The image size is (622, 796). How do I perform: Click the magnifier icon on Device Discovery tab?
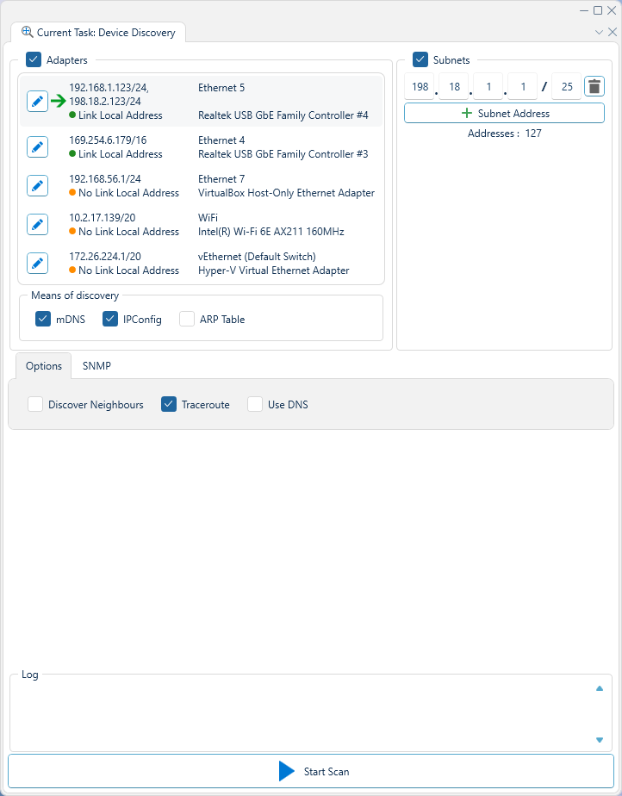27,32
